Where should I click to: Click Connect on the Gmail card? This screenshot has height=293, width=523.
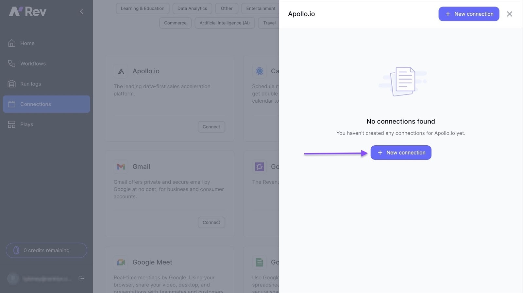tap(211, 222)
